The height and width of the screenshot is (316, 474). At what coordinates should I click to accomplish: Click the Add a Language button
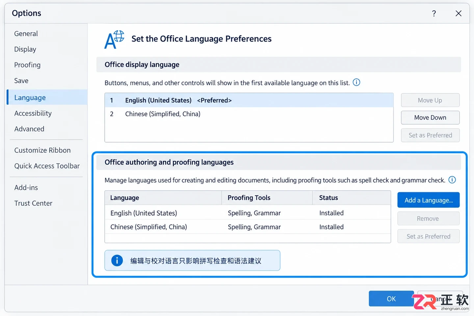pyautogui.click(x=429, y=200)
